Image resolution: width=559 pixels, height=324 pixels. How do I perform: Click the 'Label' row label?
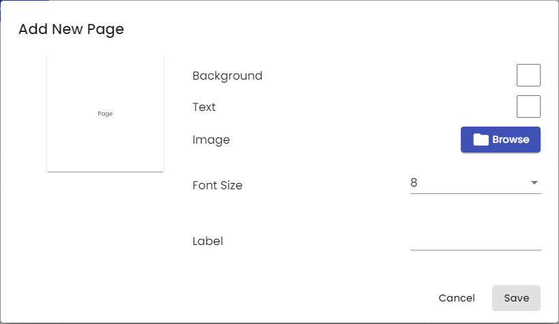[x=208, y=241]
